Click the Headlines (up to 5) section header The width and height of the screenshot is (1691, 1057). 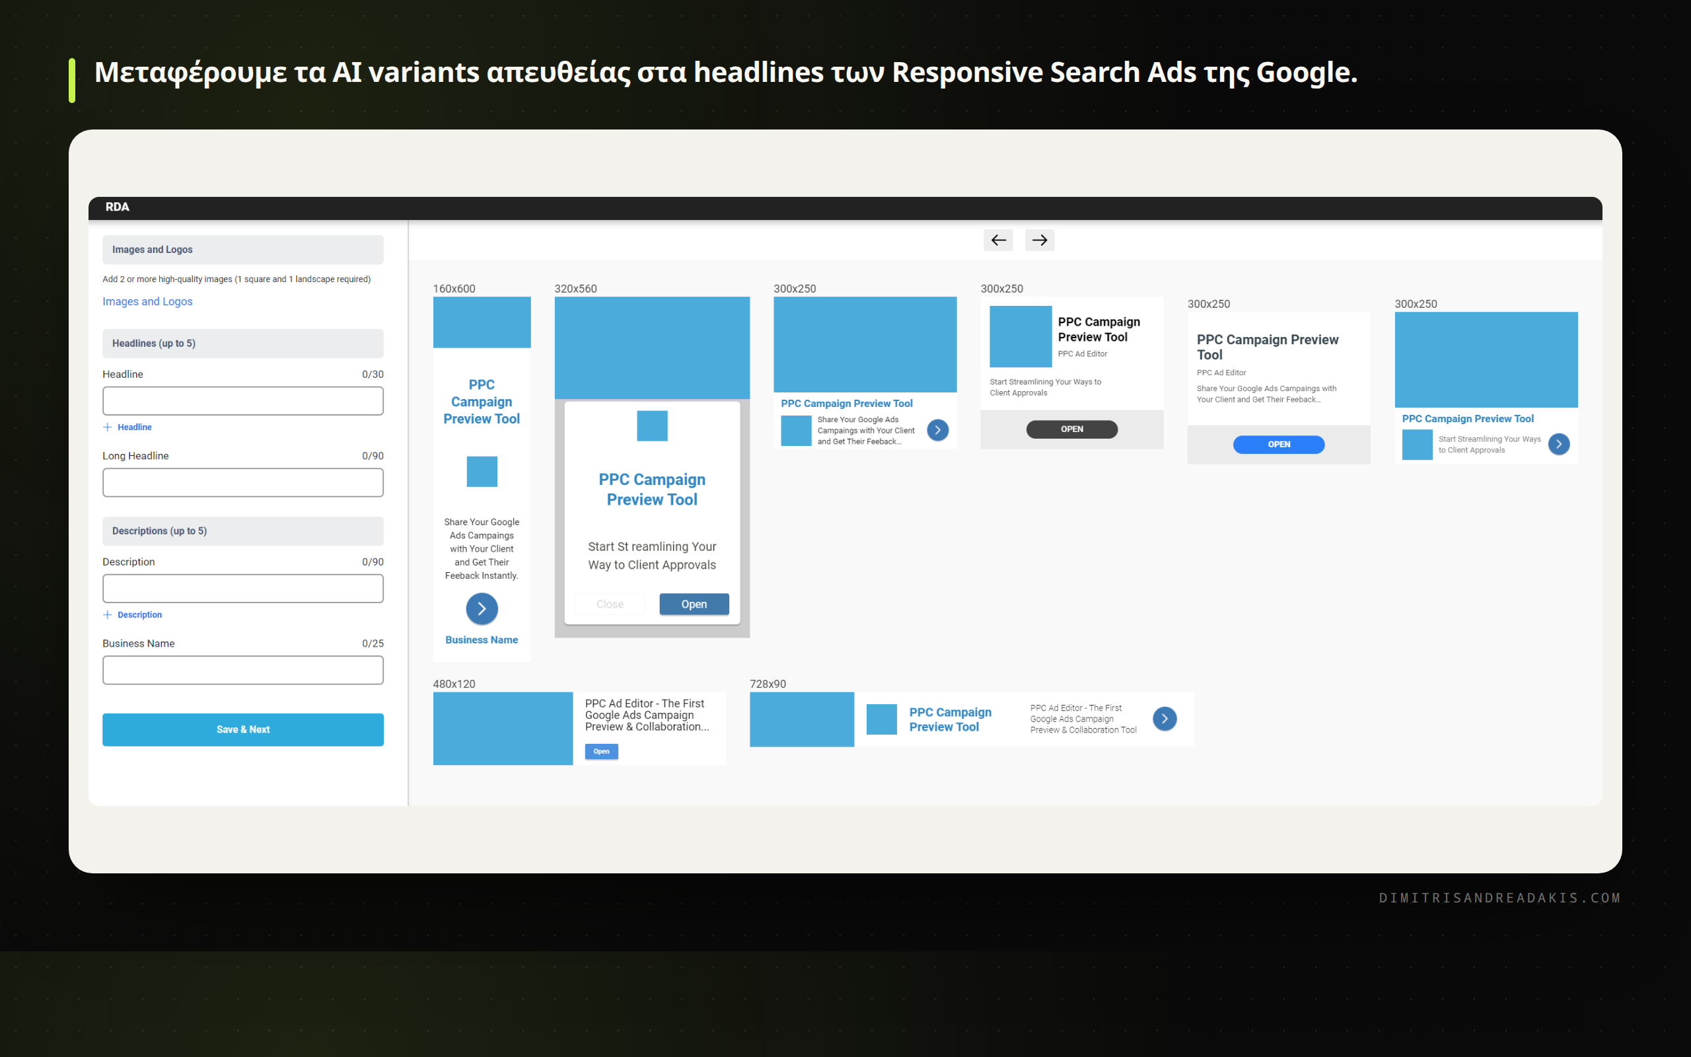(x=242, y=344)
